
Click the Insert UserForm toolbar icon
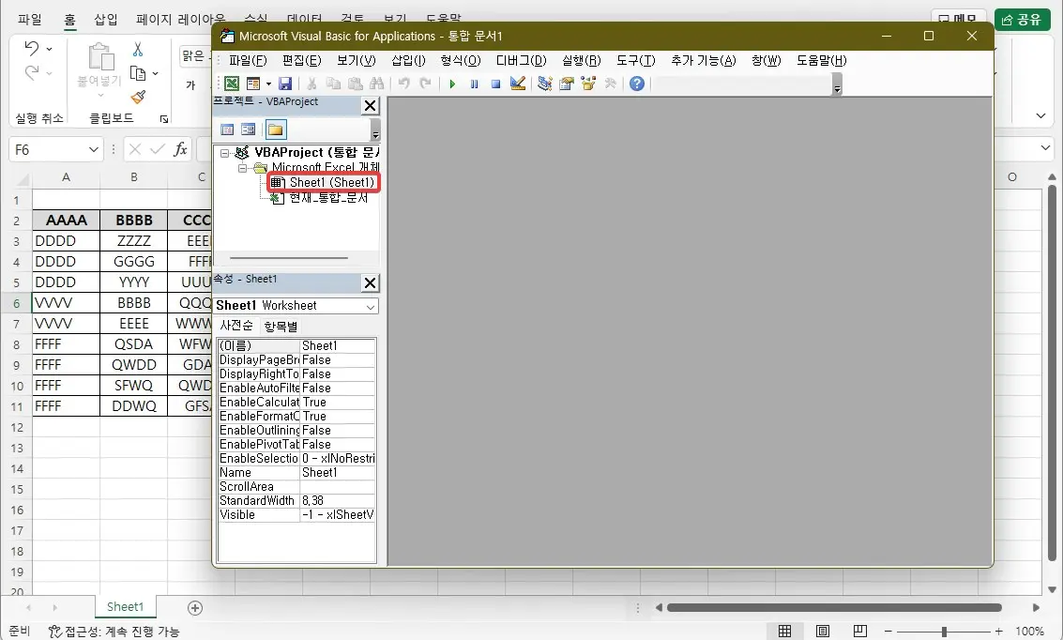253,84
